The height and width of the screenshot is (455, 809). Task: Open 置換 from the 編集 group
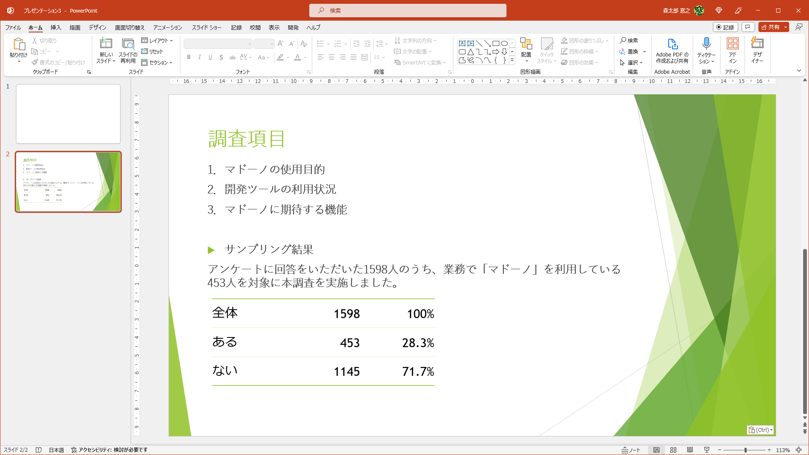click(x=631, y=51)
